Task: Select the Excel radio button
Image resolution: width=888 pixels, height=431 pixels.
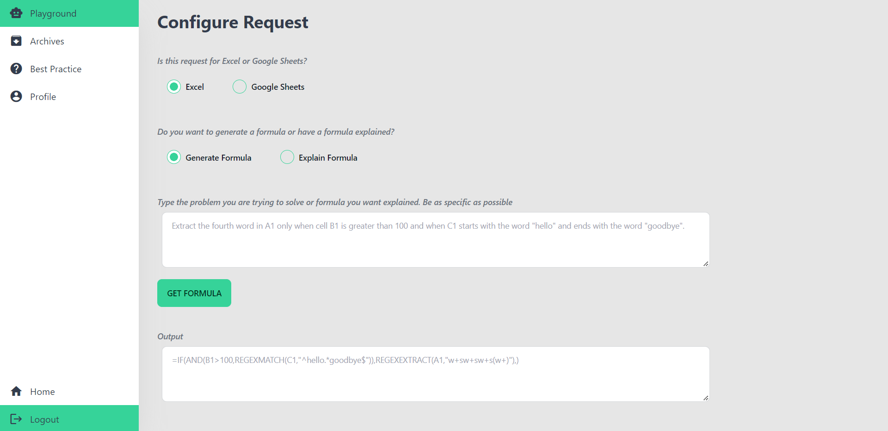Action: coord(174,87)
